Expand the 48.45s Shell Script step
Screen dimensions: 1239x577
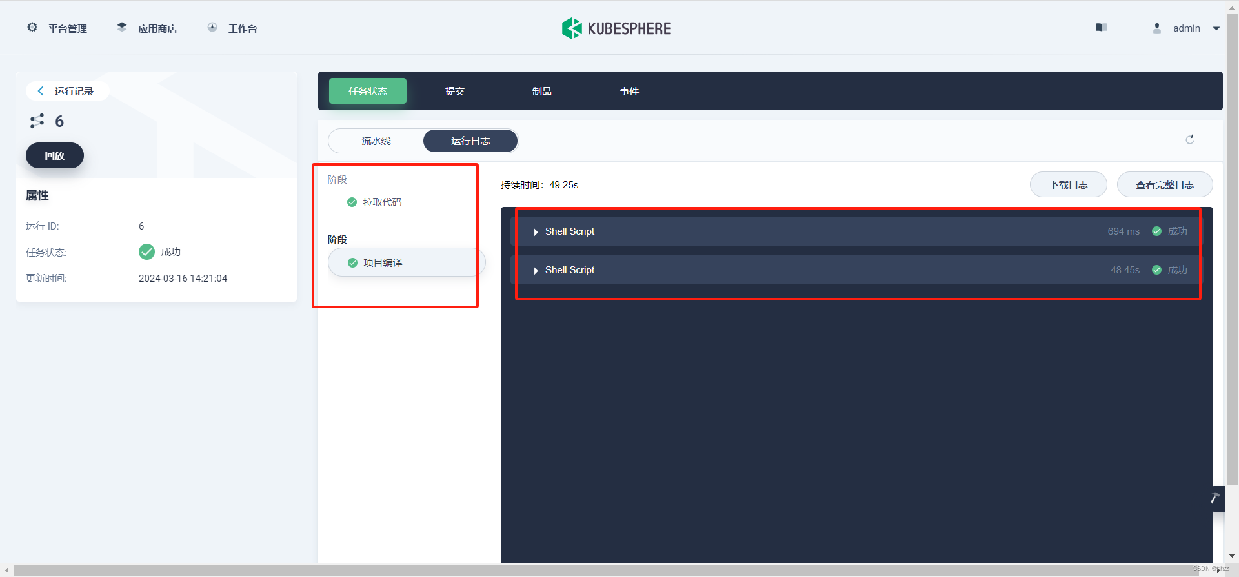[x=857, y=270]
